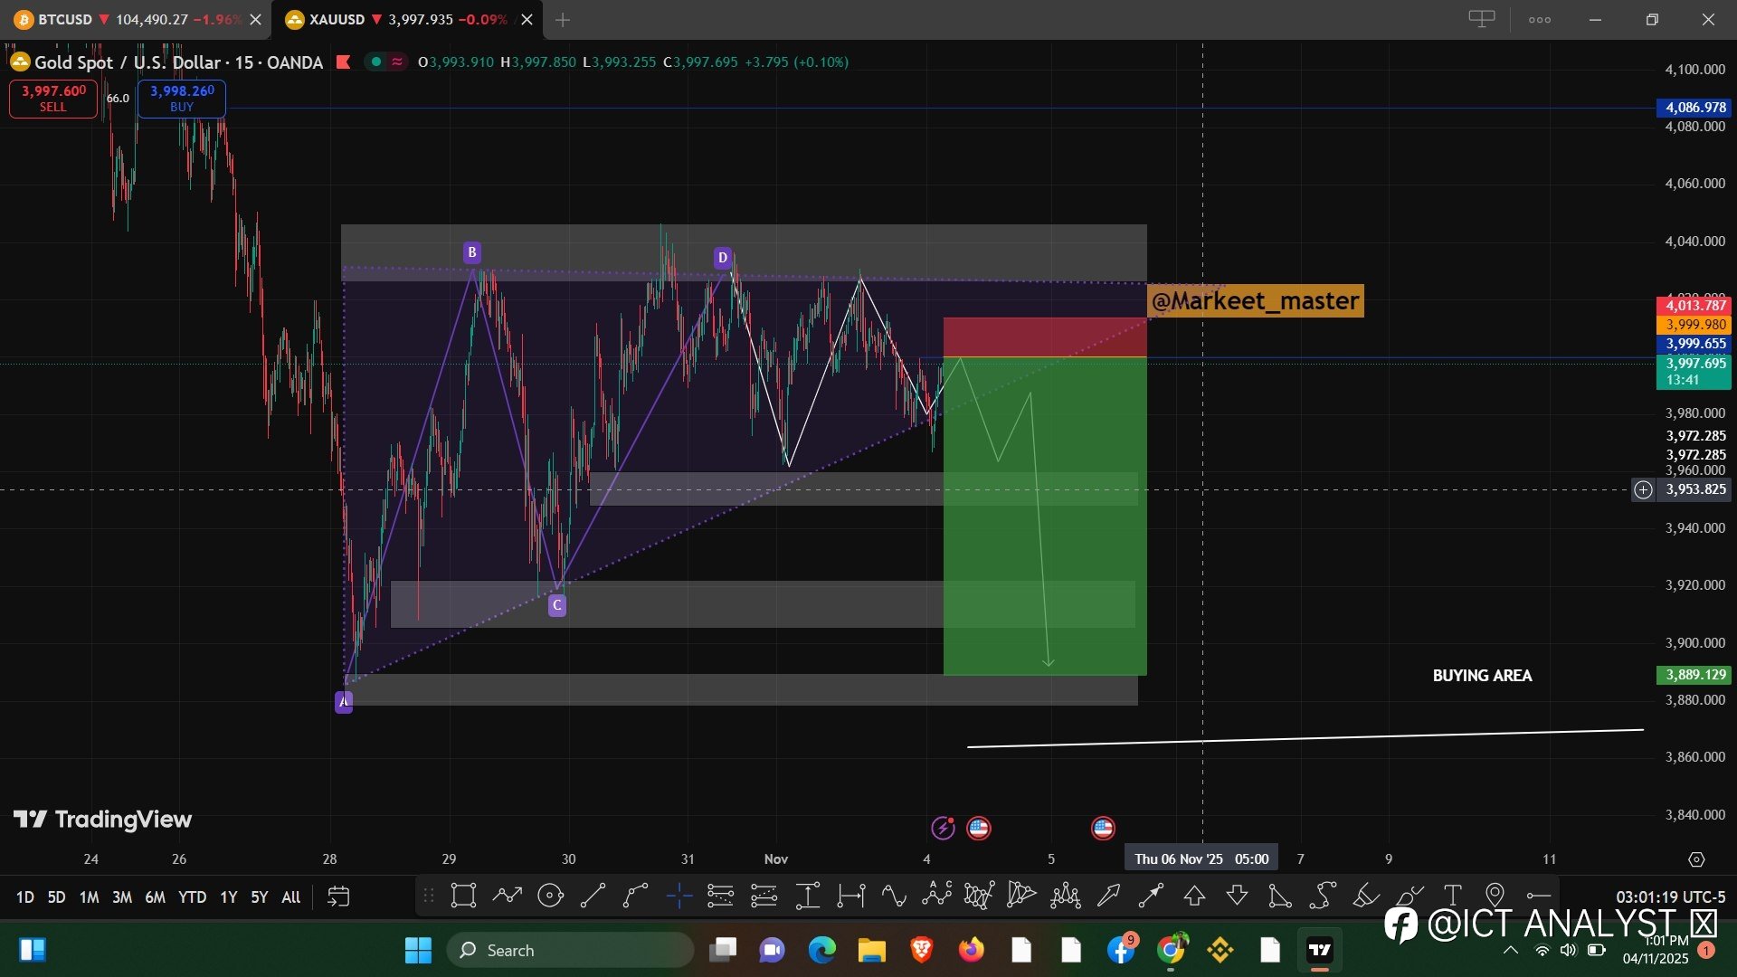The image size is (1737, 977).
Task: Set time range to 1M
Action: coord(89,897)
